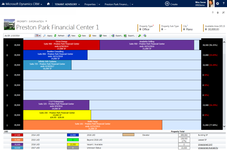Click the green Beyond 2018 LXD swatch
227x150 pixels.
(x=73, y=140)
